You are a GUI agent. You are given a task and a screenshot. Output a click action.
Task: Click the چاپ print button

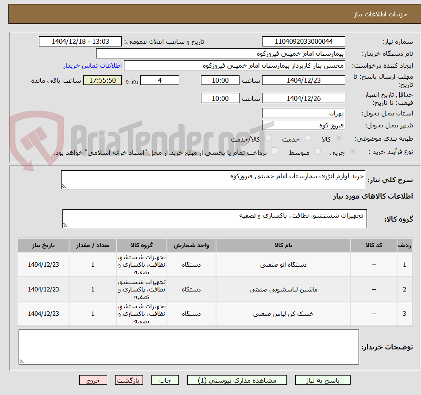pyautogui.click(x=165, y=380)
